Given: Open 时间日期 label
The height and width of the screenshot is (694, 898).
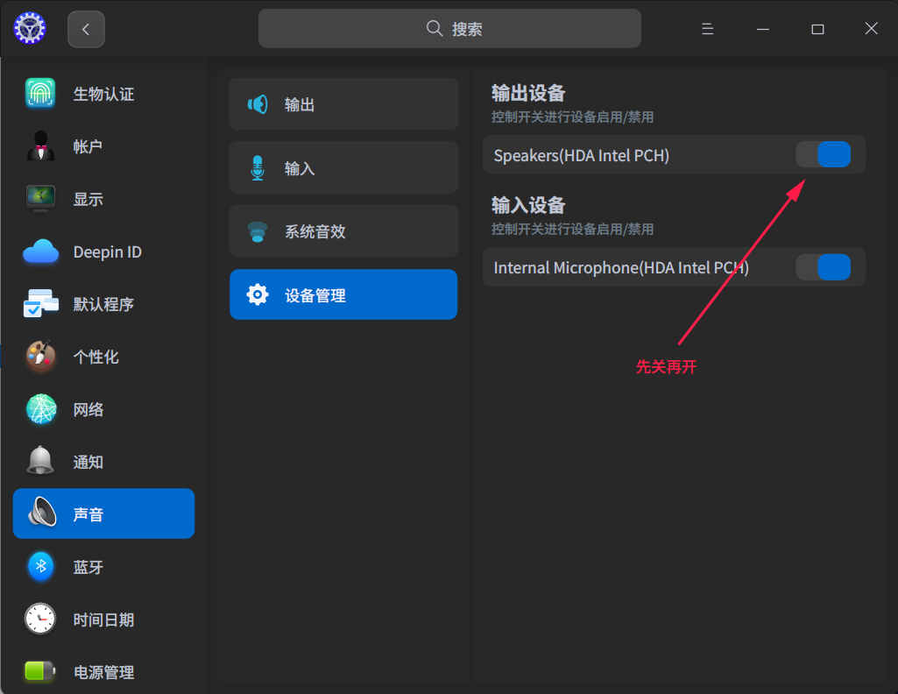Looking at the screenshot, I should pyautogui.click(x=103, y=620).
